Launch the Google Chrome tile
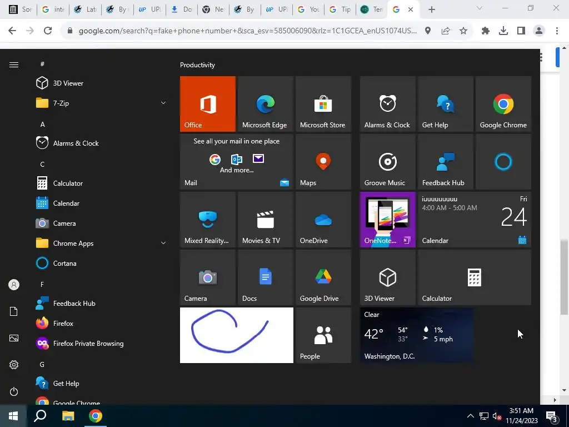The width and height of the screenshot is (569, 427). click(x=503, y=104)
